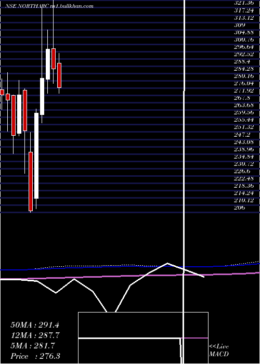The width and height of the screenshot is (260, 364).
Task: Click the 317.24 price axis label
Action: [244, 10]
